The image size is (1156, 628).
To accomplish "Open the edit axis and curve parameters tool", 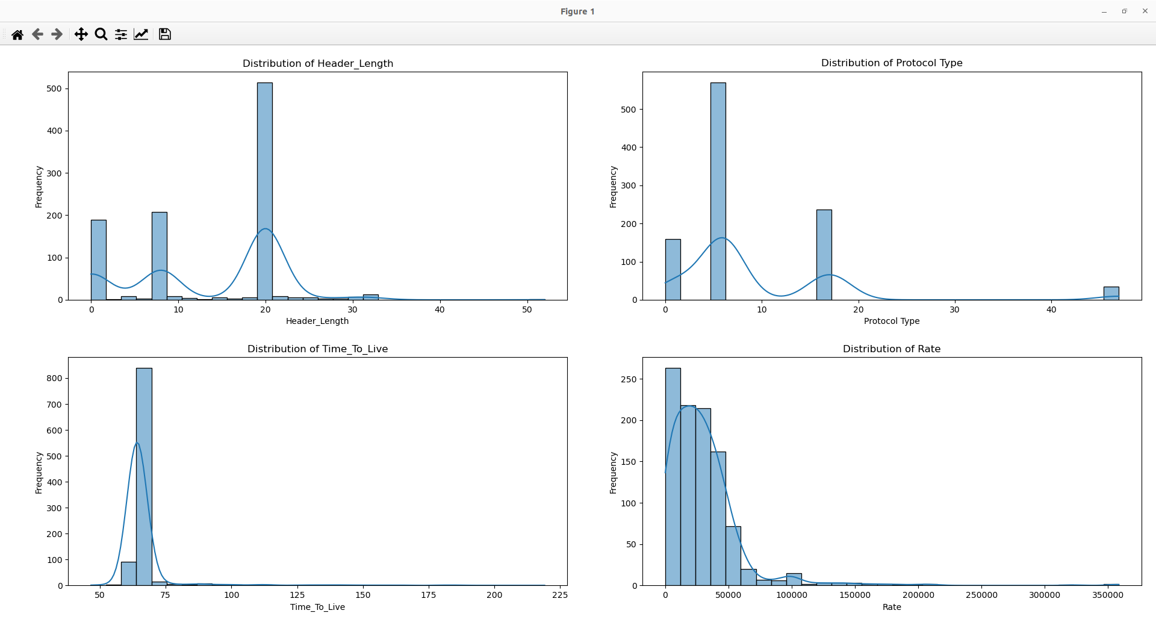I will 141,34.
